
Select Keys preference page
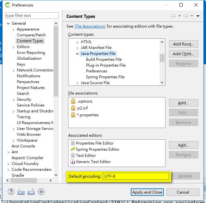21,64
